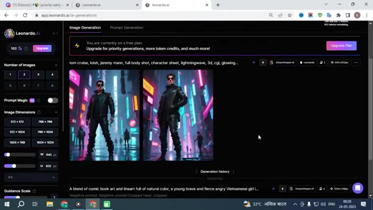Click the plus icon beside Vietnamese girl prompt
The width and height of the screenshot is (373, 210).
273,189
